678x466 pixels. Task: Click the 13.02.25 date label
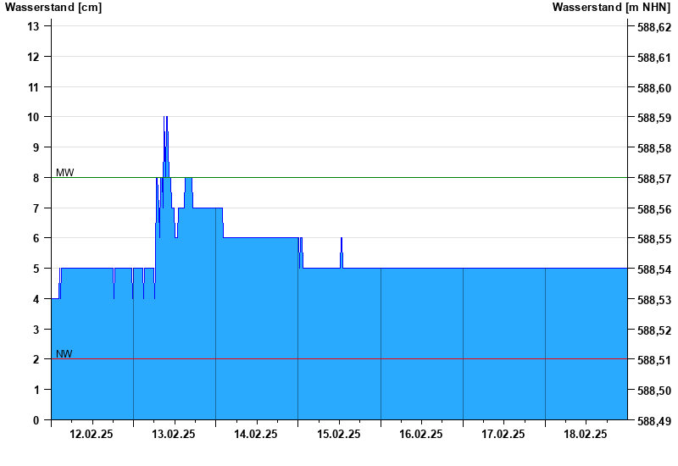[x=174, y=435]
